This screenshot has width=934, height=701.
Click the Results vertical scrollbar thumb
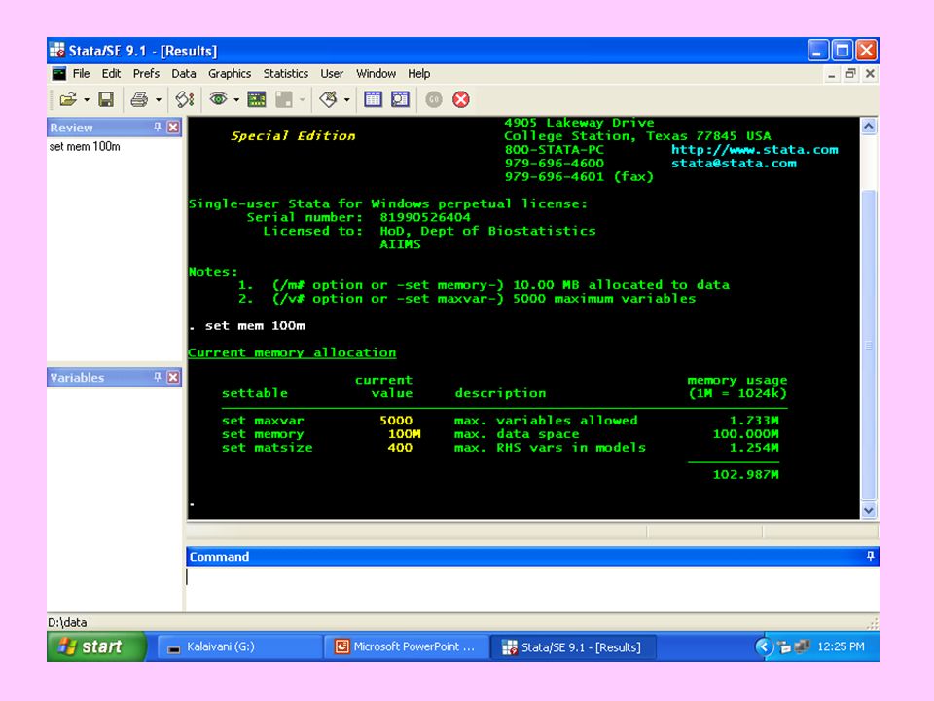point(869,345)
